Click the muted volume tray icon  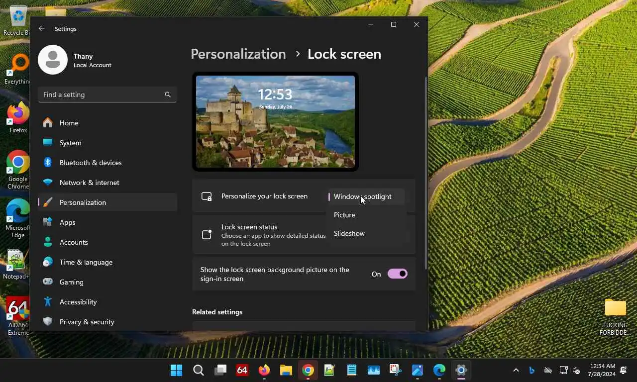point(576,370)
